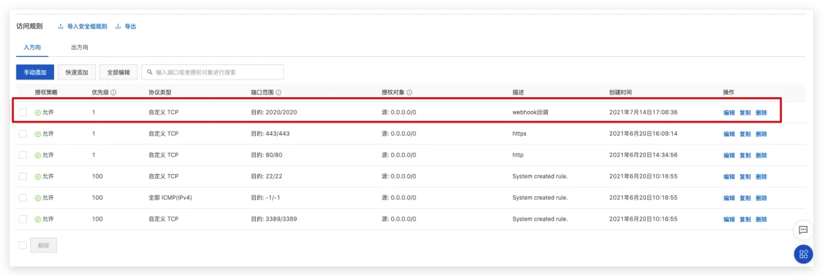823x276 pixels.
Task: Select the checkbox for the 443/443 https rule
Action: 23,134
